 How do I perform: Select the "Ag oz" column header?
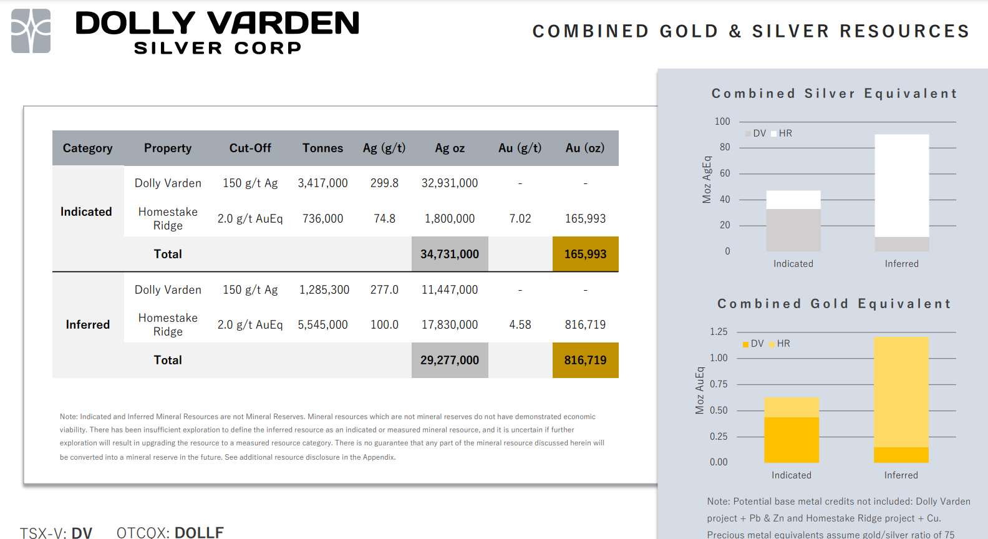click(450, 148)
